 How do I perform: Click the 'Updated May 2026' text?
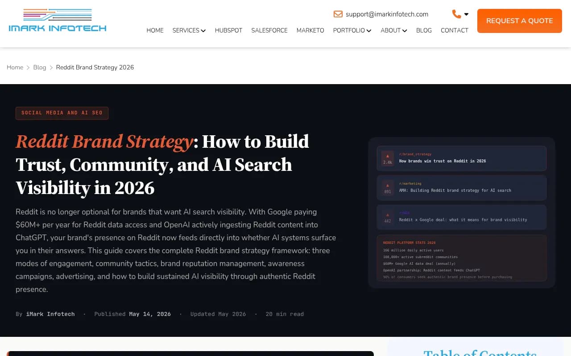point(218,314)
